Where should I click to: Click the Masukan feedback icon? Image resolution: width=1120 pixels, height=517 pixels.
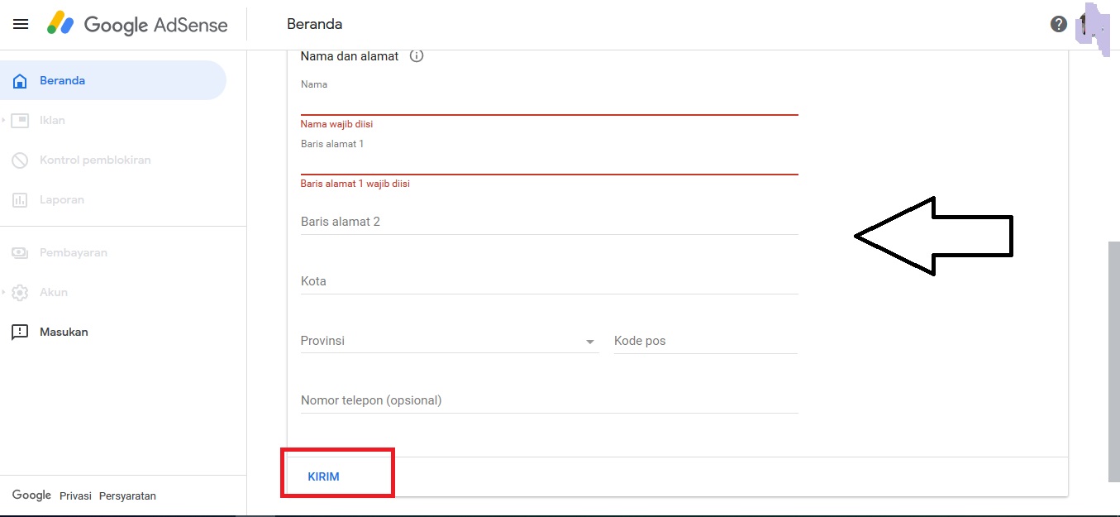(20, 332)
